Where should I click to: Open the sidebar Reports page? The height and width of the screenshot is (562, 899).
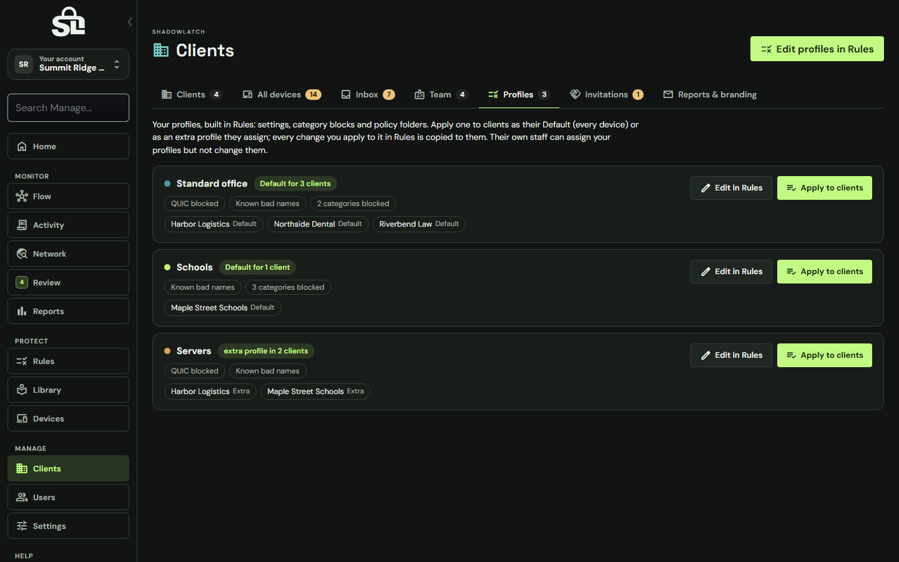click(x=68, y=311)
